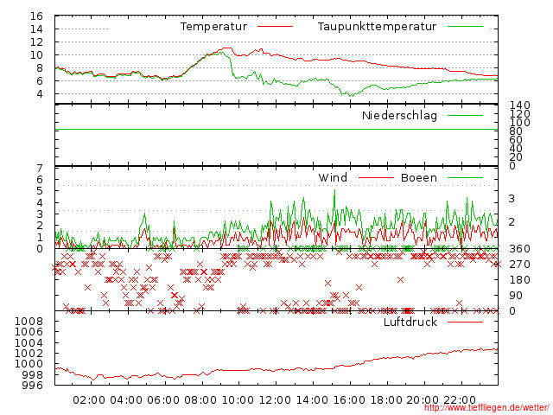Click the 04:00 time axis label
Screen dimensions: 553x415
click(126, 399)
